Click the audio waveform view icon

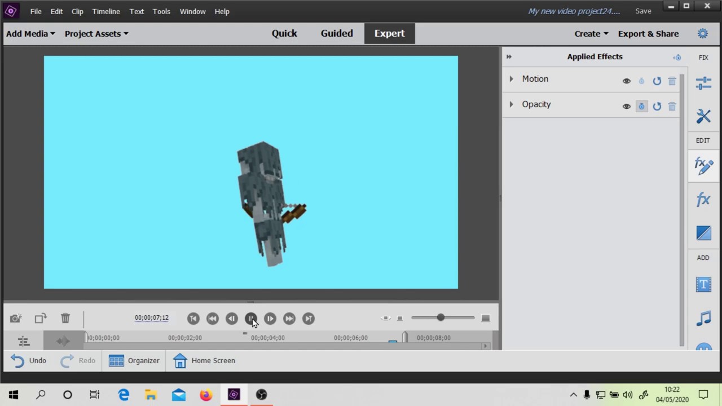pyautogui.click(x=63, y=341)
